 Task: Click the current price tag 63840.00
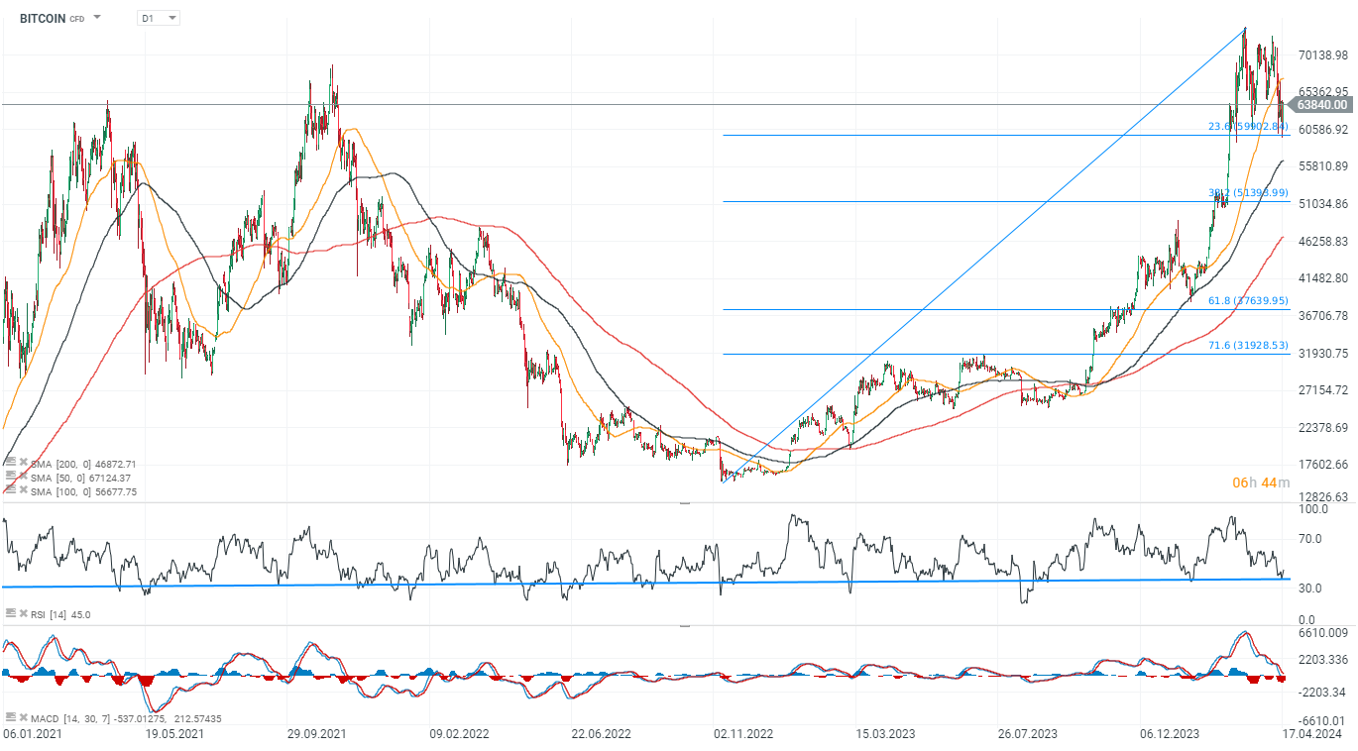point(1322,104)
